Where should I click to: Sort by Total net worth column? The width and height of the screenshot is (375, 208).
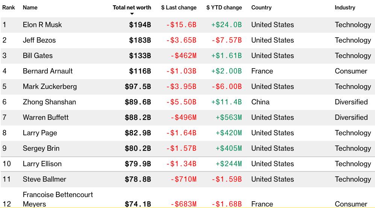click(x=132, y=8)
